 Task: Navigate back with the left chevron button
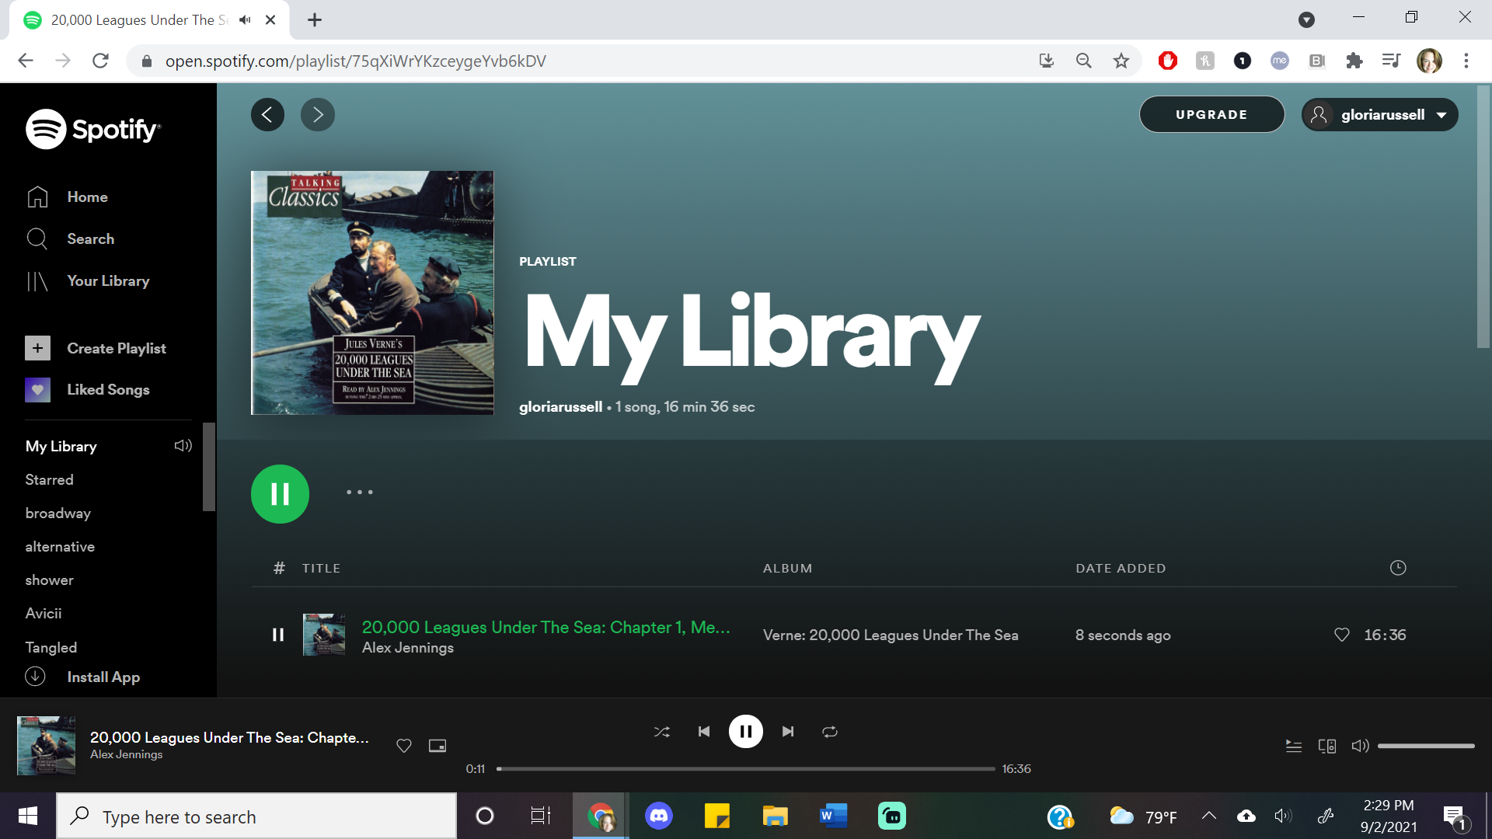(x=267, y=115)
